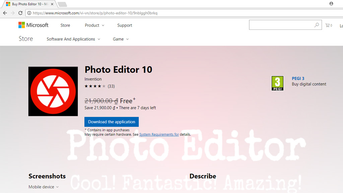The height and width of the screenshot is (193, 343).
Task: Expand the Mobile device dropdown
Action: click(44, 187)
